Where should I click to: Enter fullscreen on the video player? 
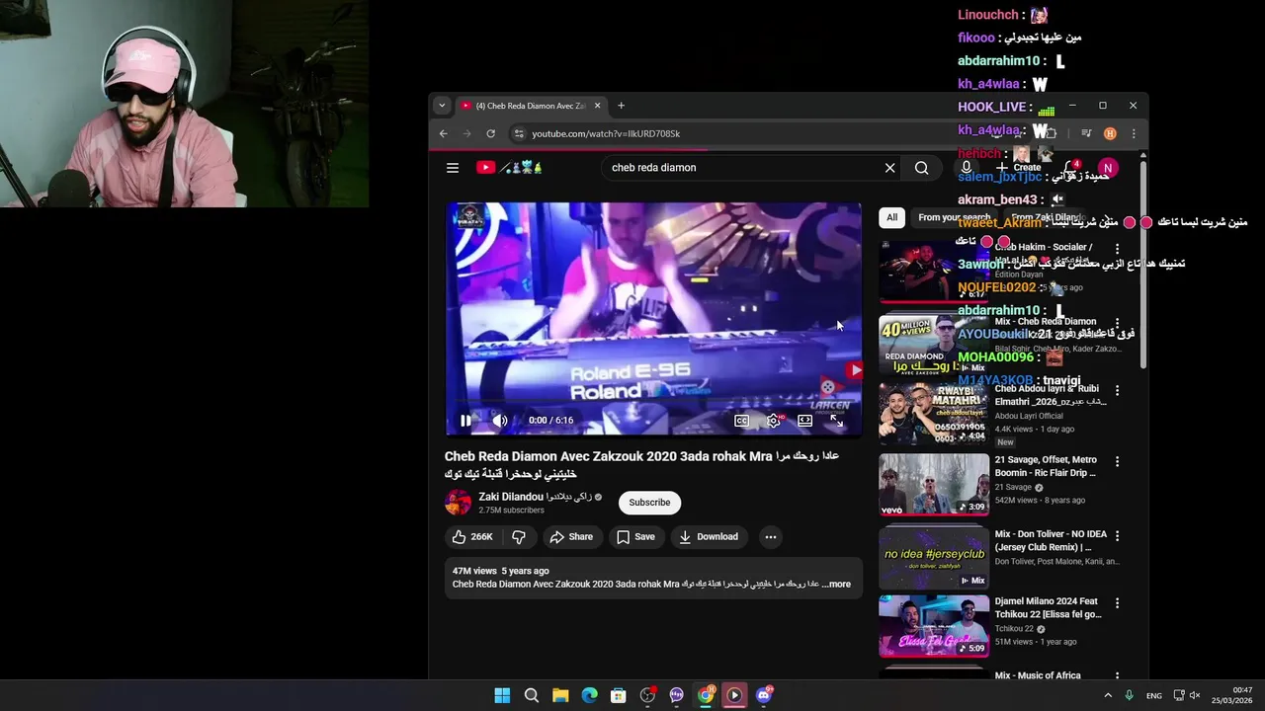click(x=836, y=421)
